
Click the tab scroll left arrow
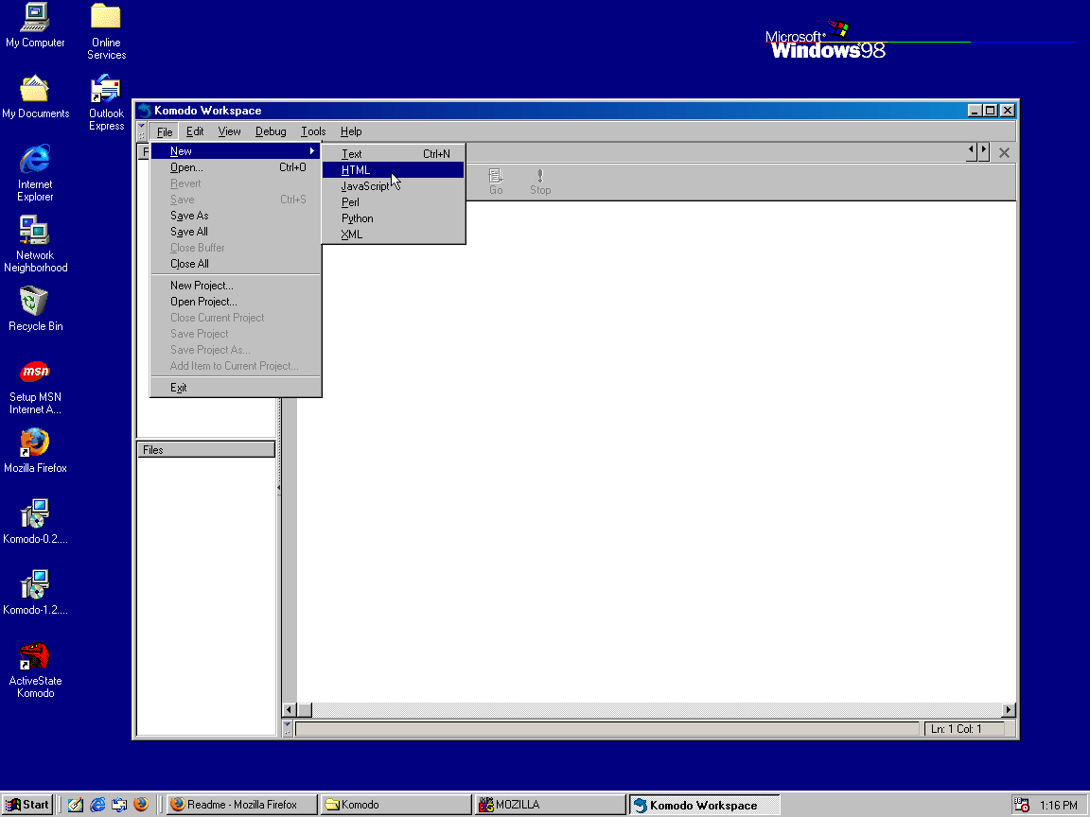tap(971, 150)
